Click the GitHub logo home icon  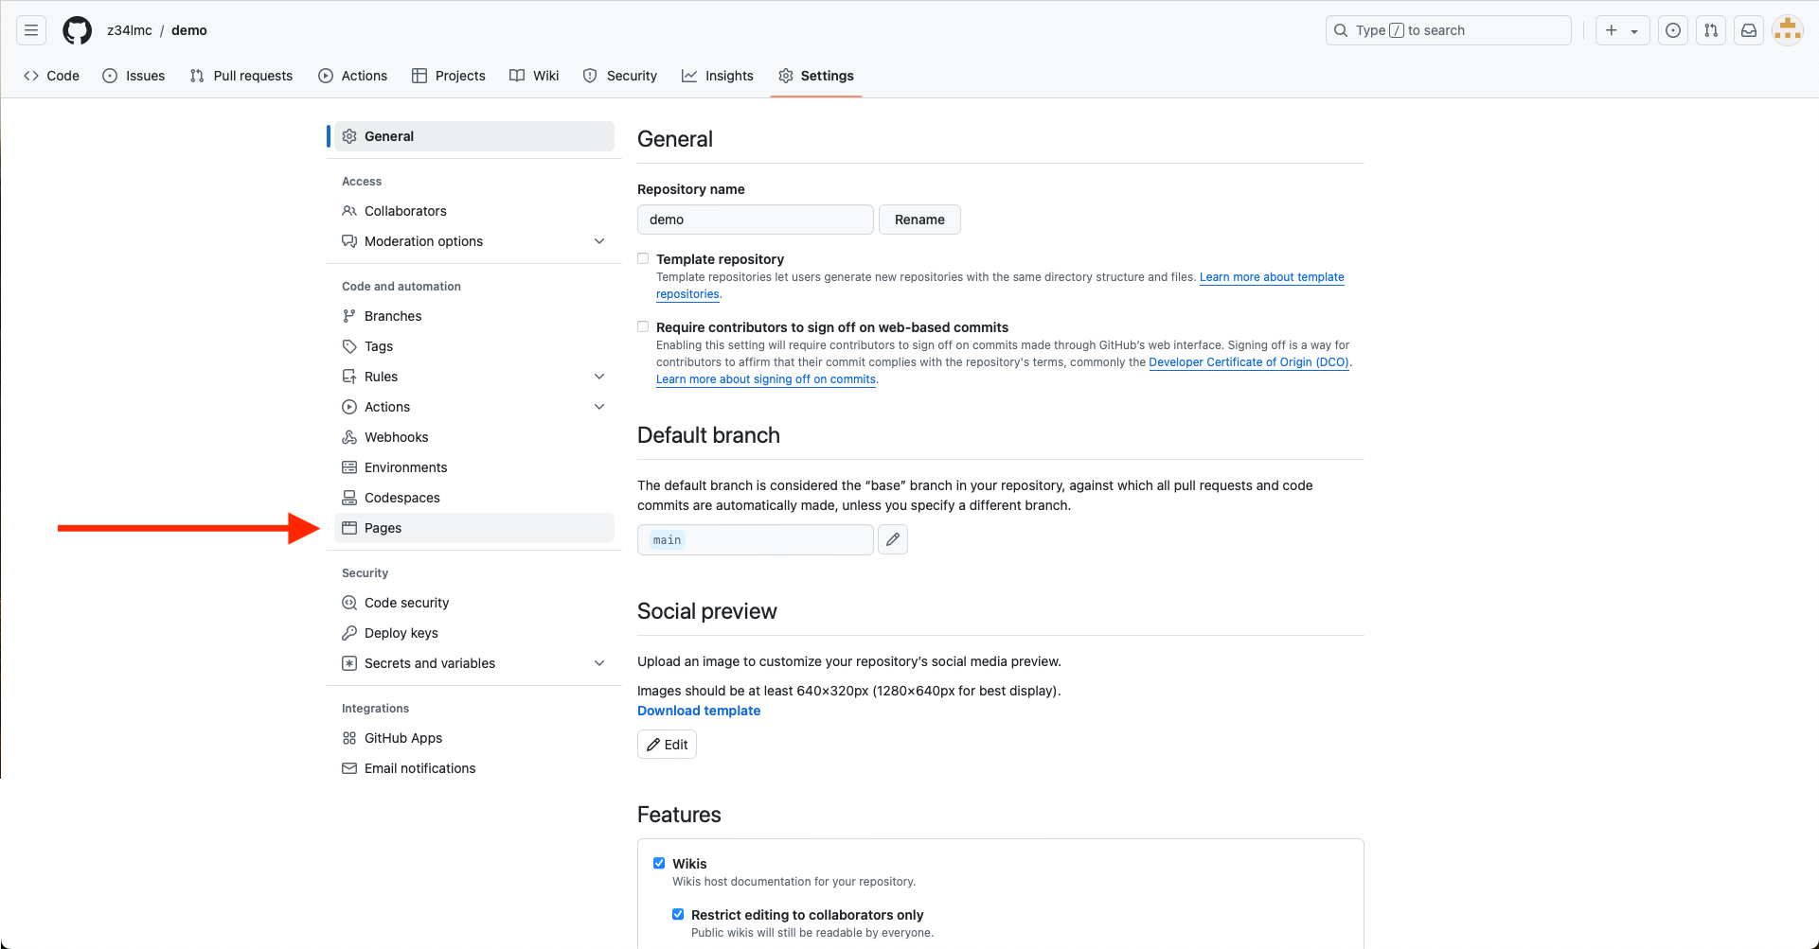click(x=77, y=30)
